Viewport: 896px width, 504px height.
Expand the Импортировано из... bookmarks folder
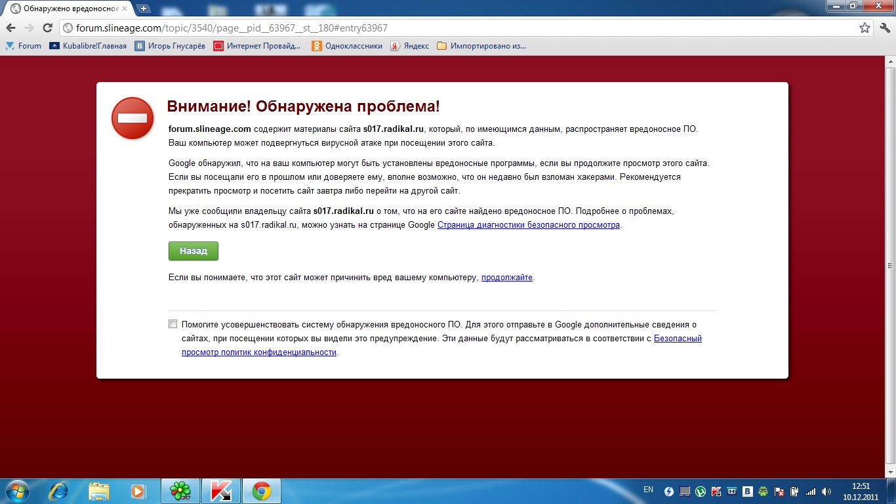tap(481, 46)
